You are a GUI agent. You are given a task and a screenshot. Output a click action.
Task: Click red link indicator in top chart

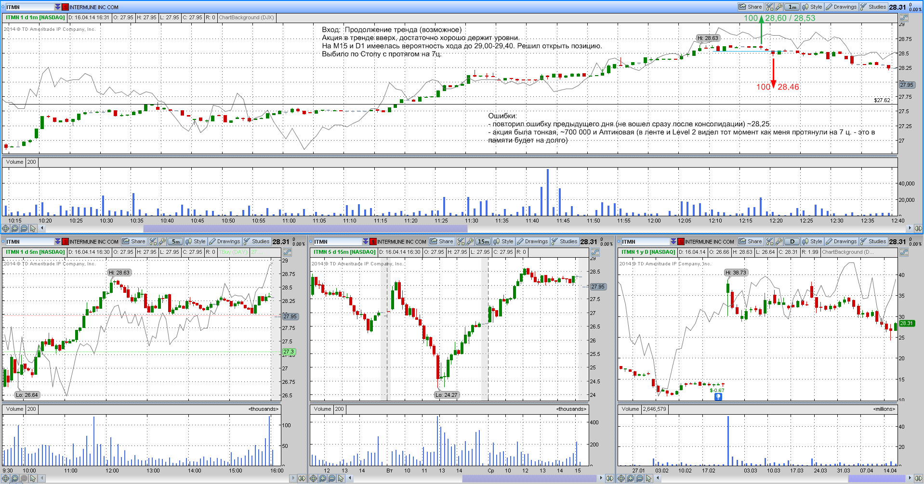pos(66,7)
